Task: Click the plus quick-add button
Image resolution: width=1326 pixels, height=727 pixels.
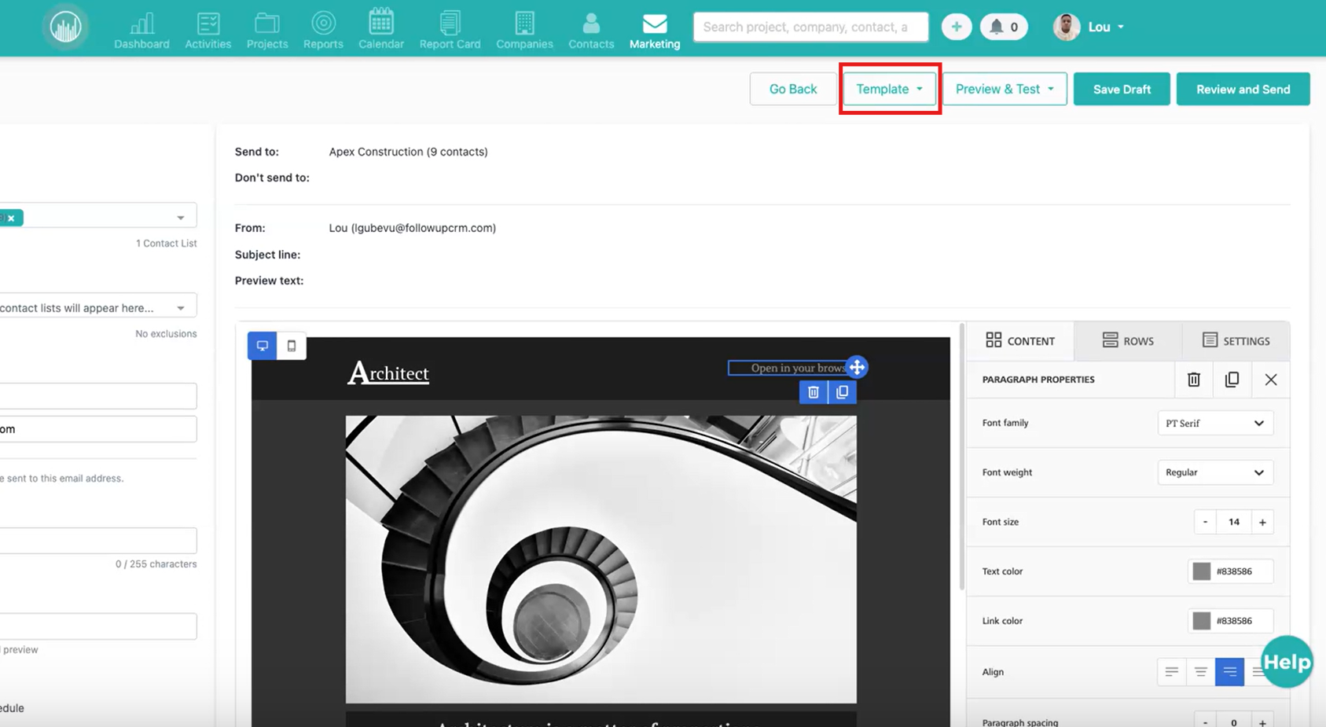Action: tap(956, 27)
